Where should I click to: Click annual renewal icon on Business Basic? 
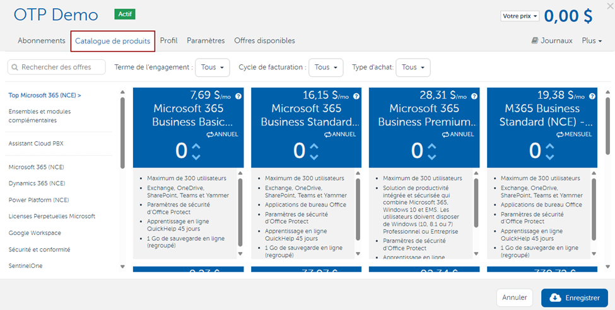click(x=210, y=134)
